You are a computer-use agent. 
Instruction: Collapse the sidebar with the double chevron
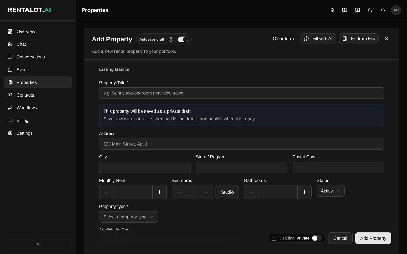coord(38,244)
